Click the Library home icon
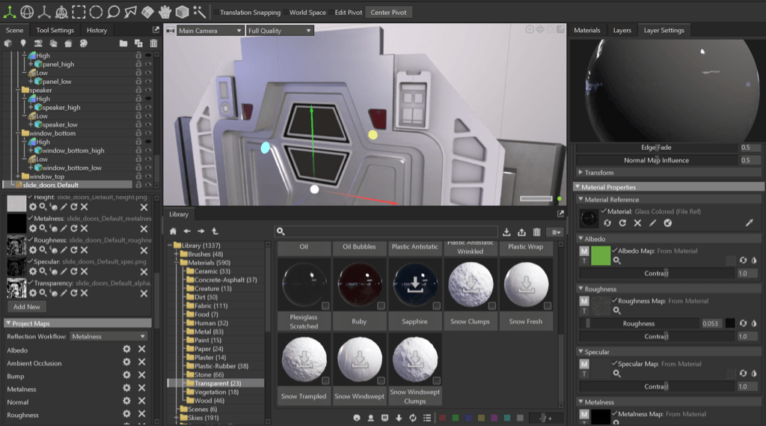766x426 pixels. (173, 231)
